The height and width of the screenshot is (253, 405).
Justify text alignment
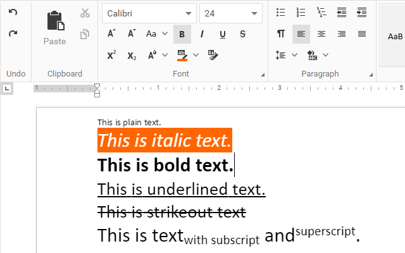coord(362,34)
